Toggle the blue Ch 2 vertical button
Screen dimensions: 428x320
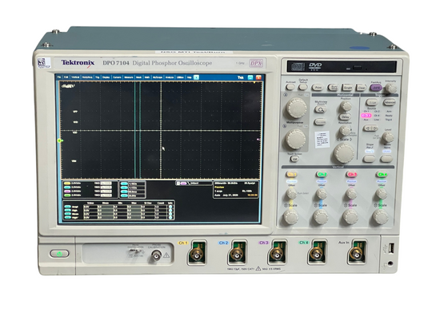(x=322, y=174)
